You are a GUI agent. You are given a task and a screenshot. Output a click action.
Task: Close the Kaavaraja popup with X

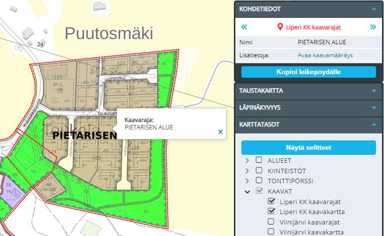coord(220,132)
